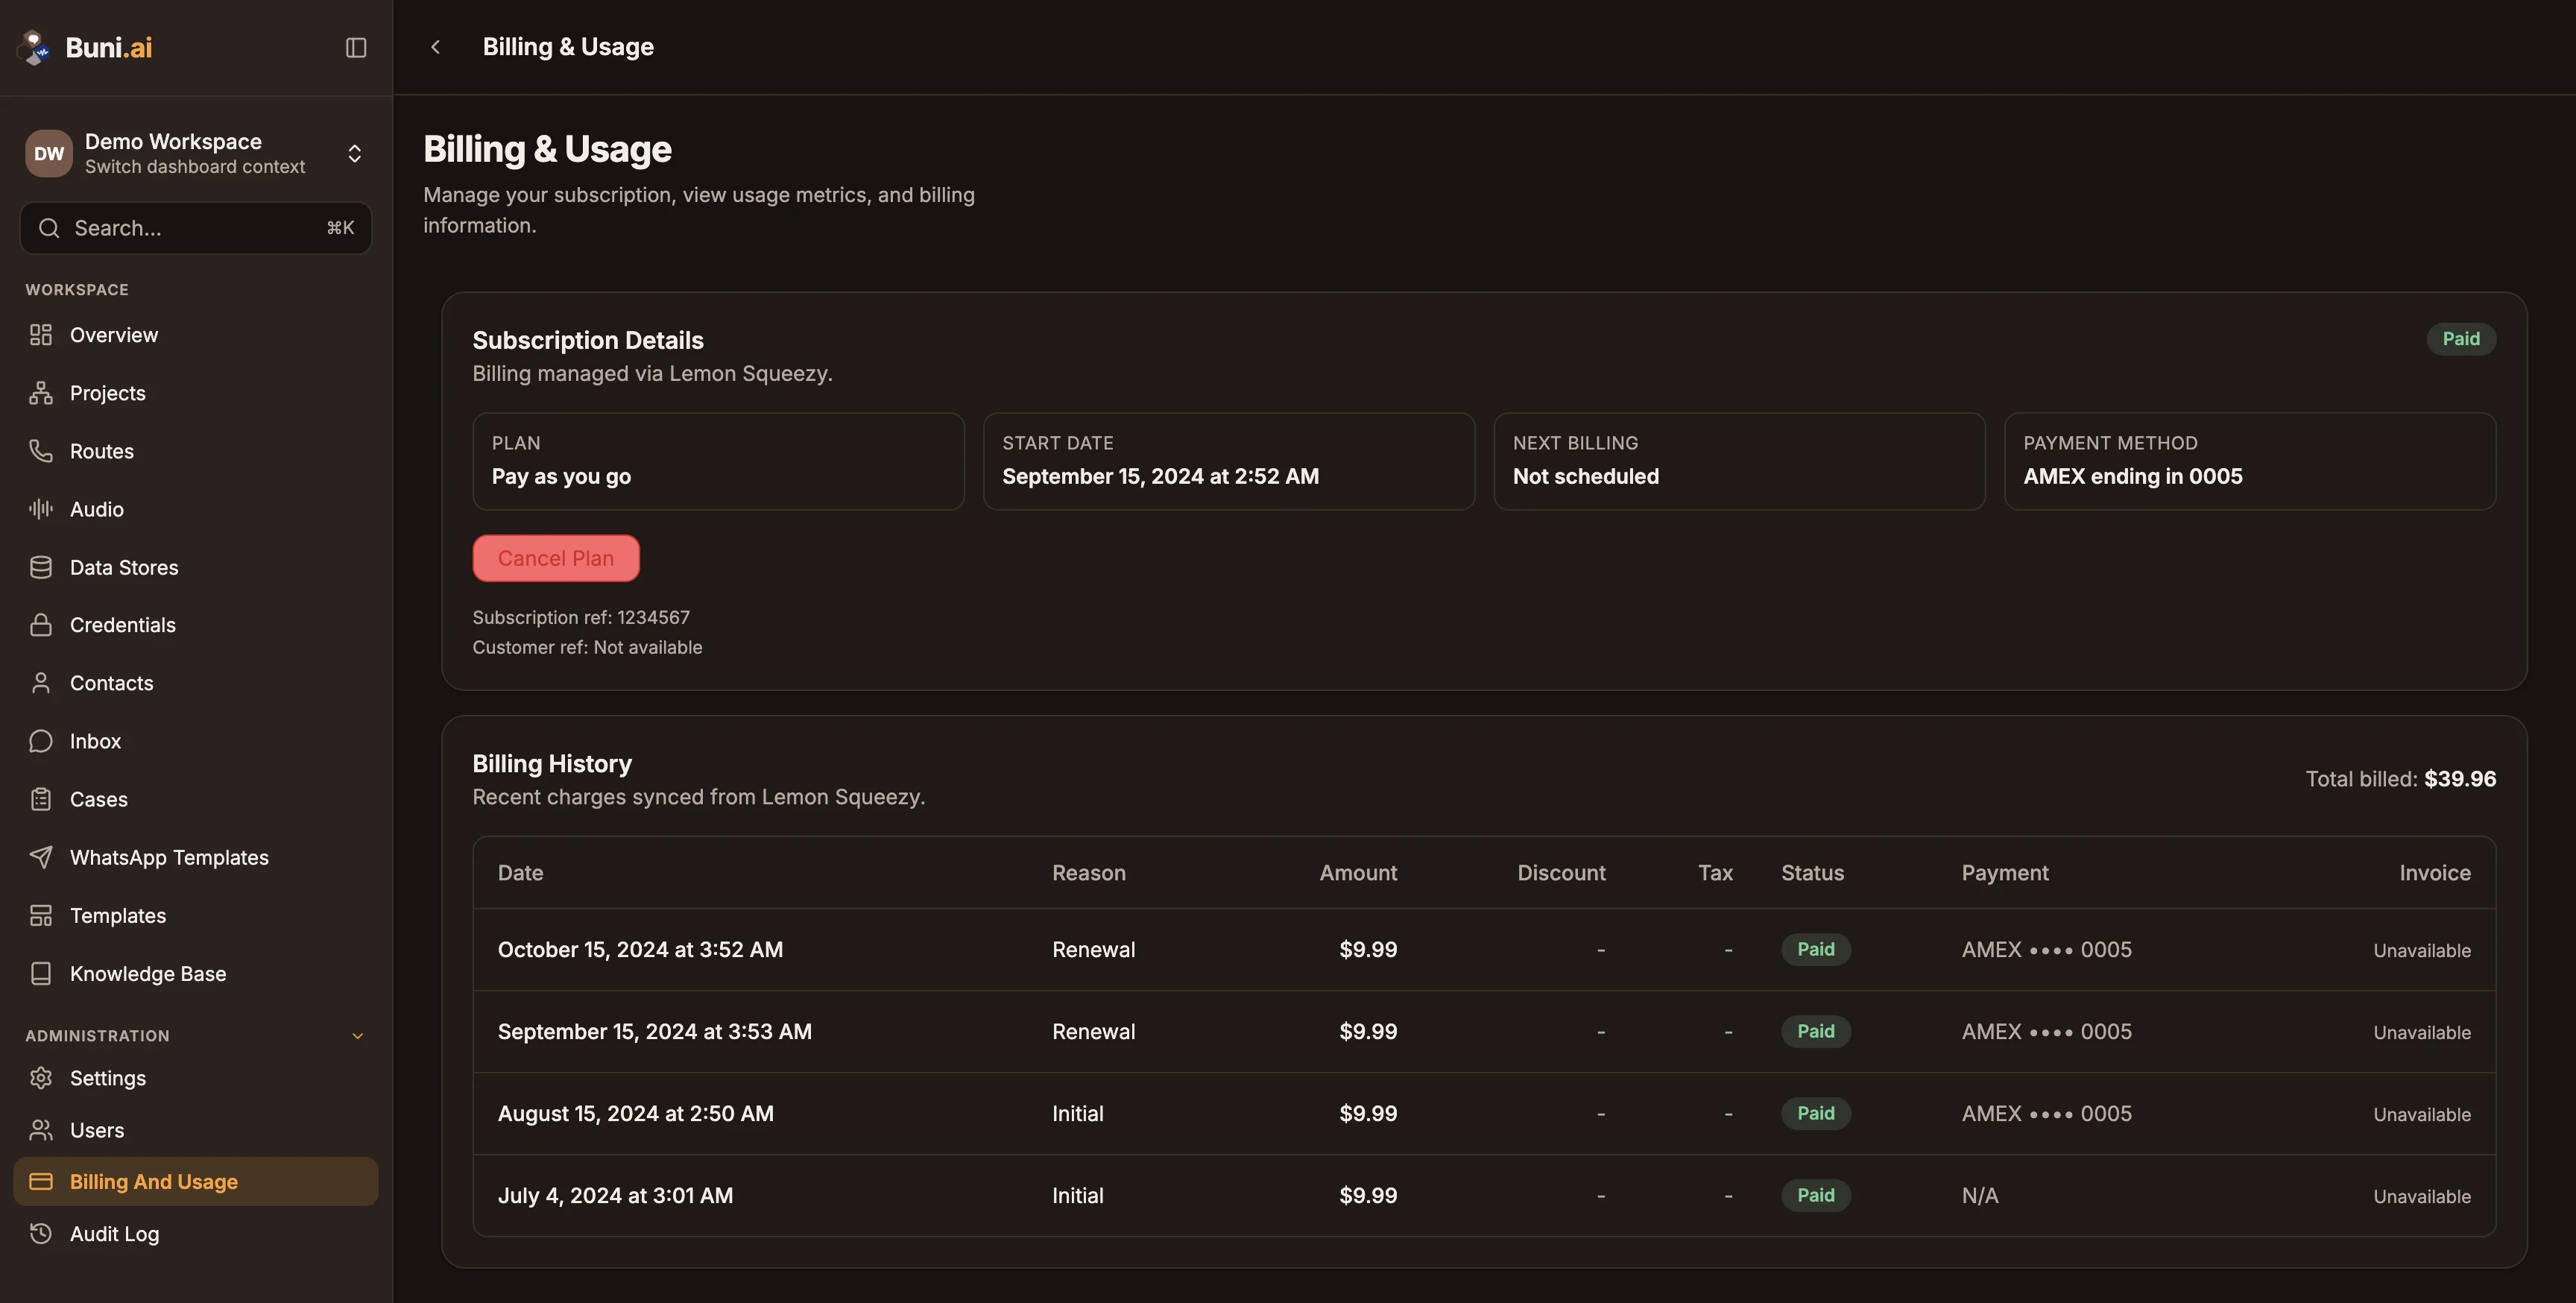The image size is (2576, 1303).
Task: Open the Projects page
Action: point(196,393)
